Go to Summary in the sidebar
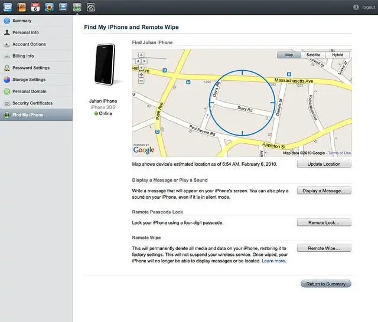The image size is (378, 322). click(x=36, y=21)
